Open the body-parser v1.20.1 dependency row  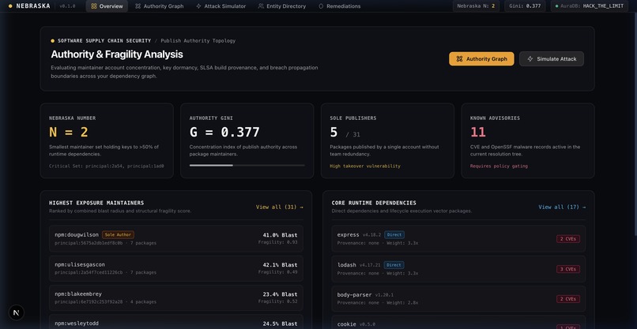pos(458,298)
